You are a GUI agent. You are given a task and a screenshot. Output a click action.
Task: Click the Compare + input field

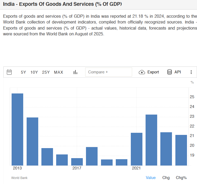point(109,72)
